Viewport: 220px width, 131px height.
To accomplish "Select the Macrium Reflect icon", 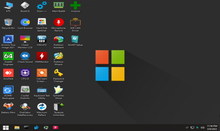I will click(42, 109).
